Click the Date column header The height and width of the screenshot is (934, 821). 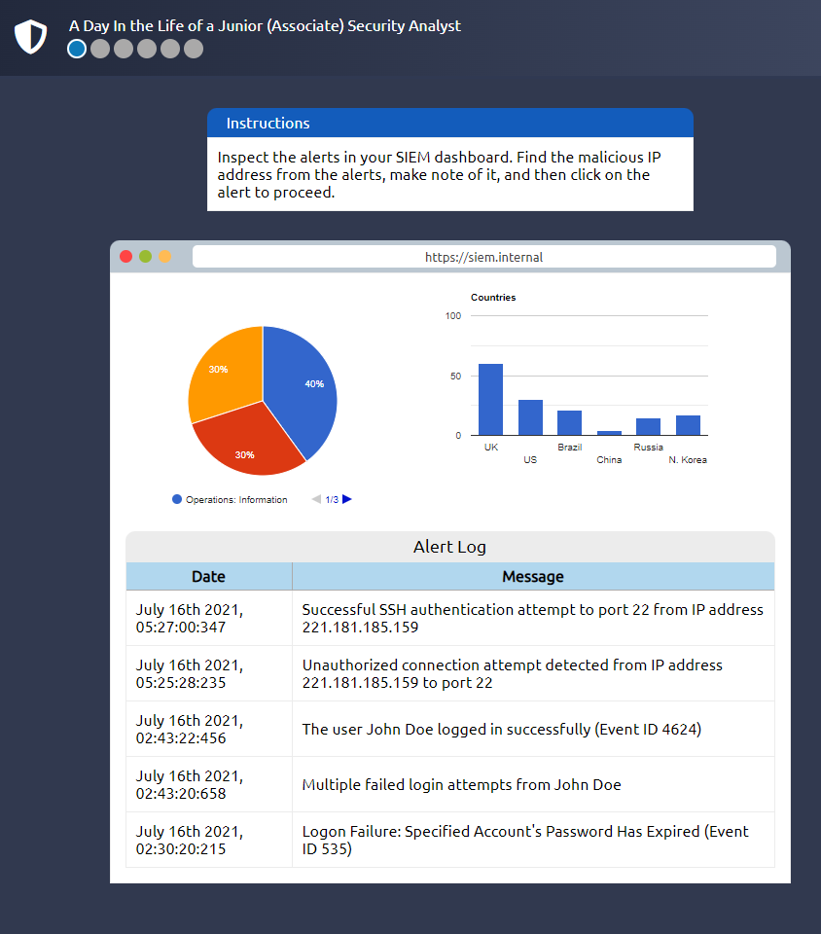[x=209, y=577]
